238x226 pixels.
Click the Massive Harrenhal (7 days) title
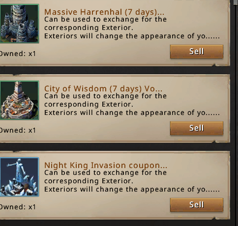tap(104, 12)
